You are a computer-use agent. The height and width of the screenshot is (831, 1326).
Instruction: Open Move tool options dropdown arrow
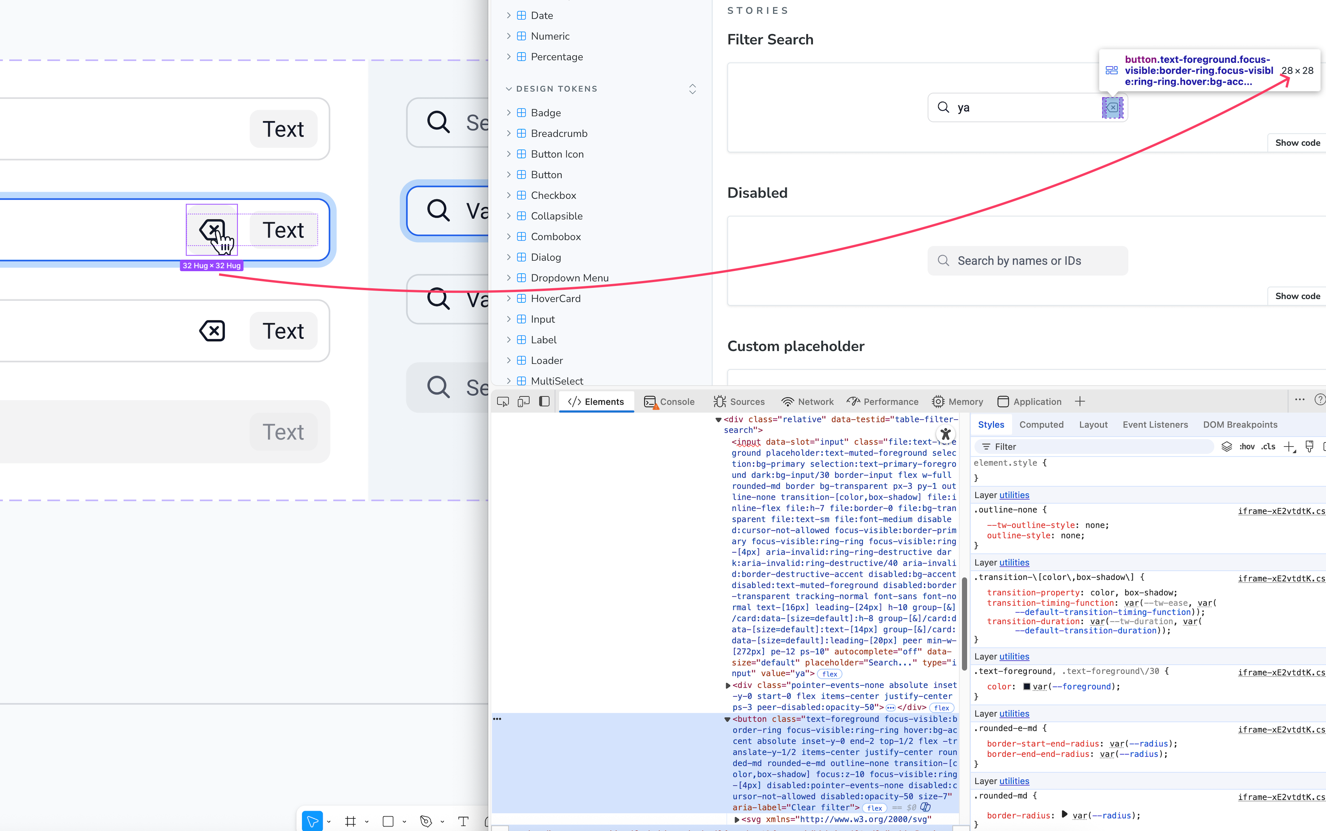pyautogui.click(x=329, y=822)
